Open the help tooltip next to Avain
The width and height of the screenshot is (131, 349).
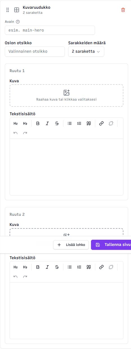18,22
